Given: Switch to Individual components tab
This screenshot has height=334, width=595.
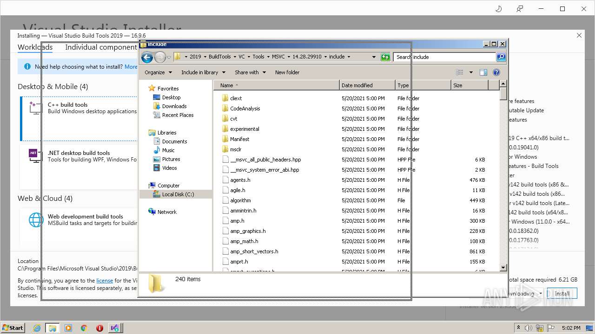Looking at the screenshot, I should click(101, 47).
